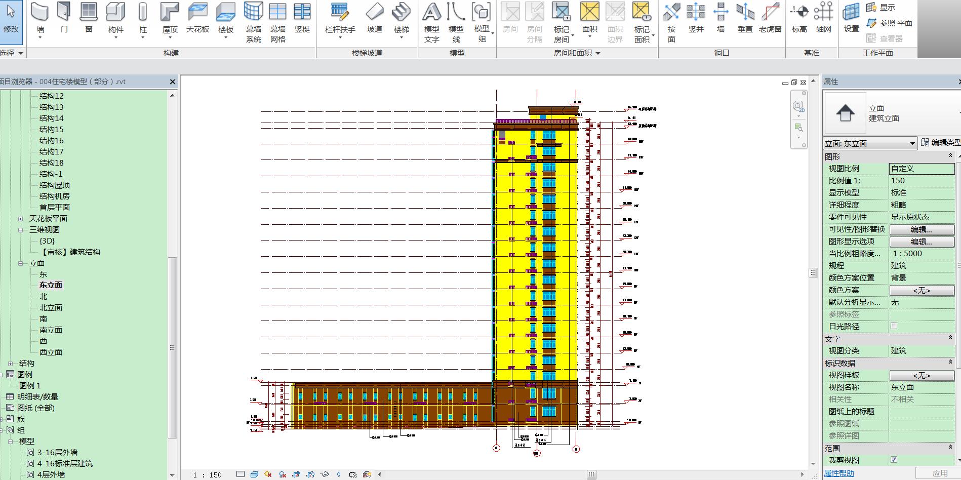
Task: Uncheck the 裁剪视图 checkbox
Action: tap(894, 460)
